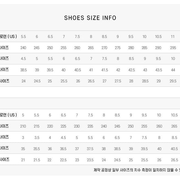Screen dimensions: 180x180
Task: Select the 37.5 value in lower table
Action: coord(90,149)
